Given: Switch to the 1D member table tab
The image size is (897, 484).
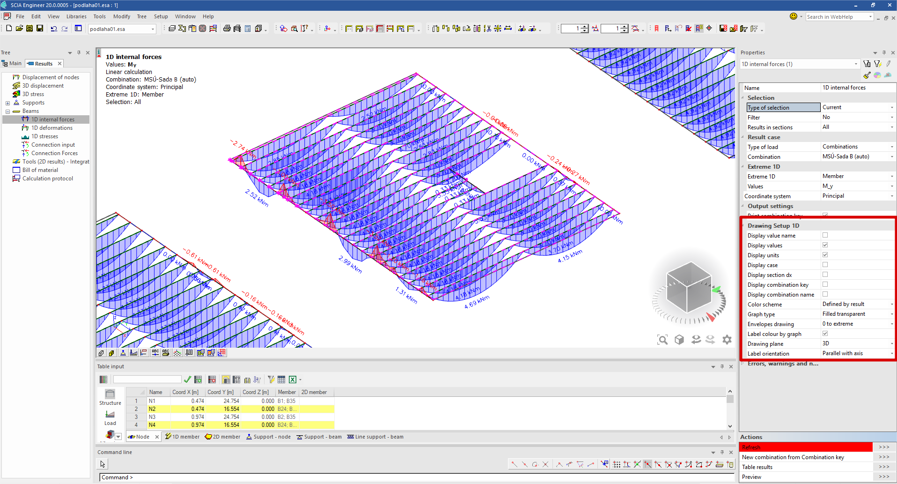Looking at the screenshot, I should pyautogui.click(x=182, y=437).
